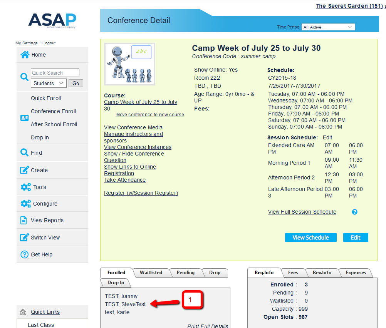Click the robot conference thumbnail image
The height and width of the screenshot is (328, 386).
click(x=129, y=64)
